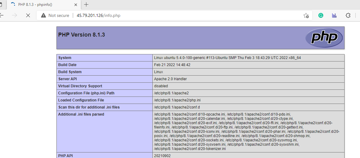Select the Apache 2.0 Handler value
360x158 pixels.
pyautogui.click(x=171, y=79)
